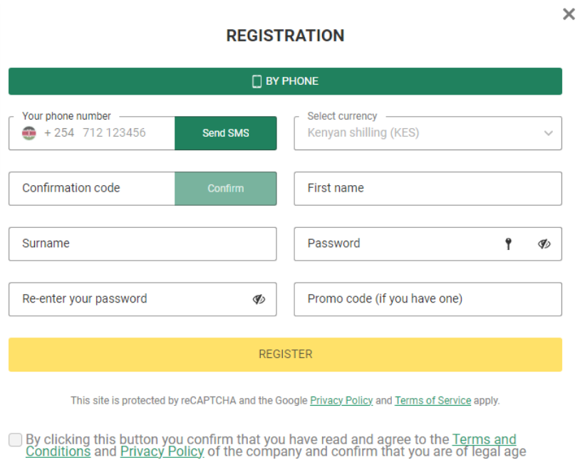Viewport: 580px width, 472px height.
Task: Open the Select currency dropdown
Action: 420,134
